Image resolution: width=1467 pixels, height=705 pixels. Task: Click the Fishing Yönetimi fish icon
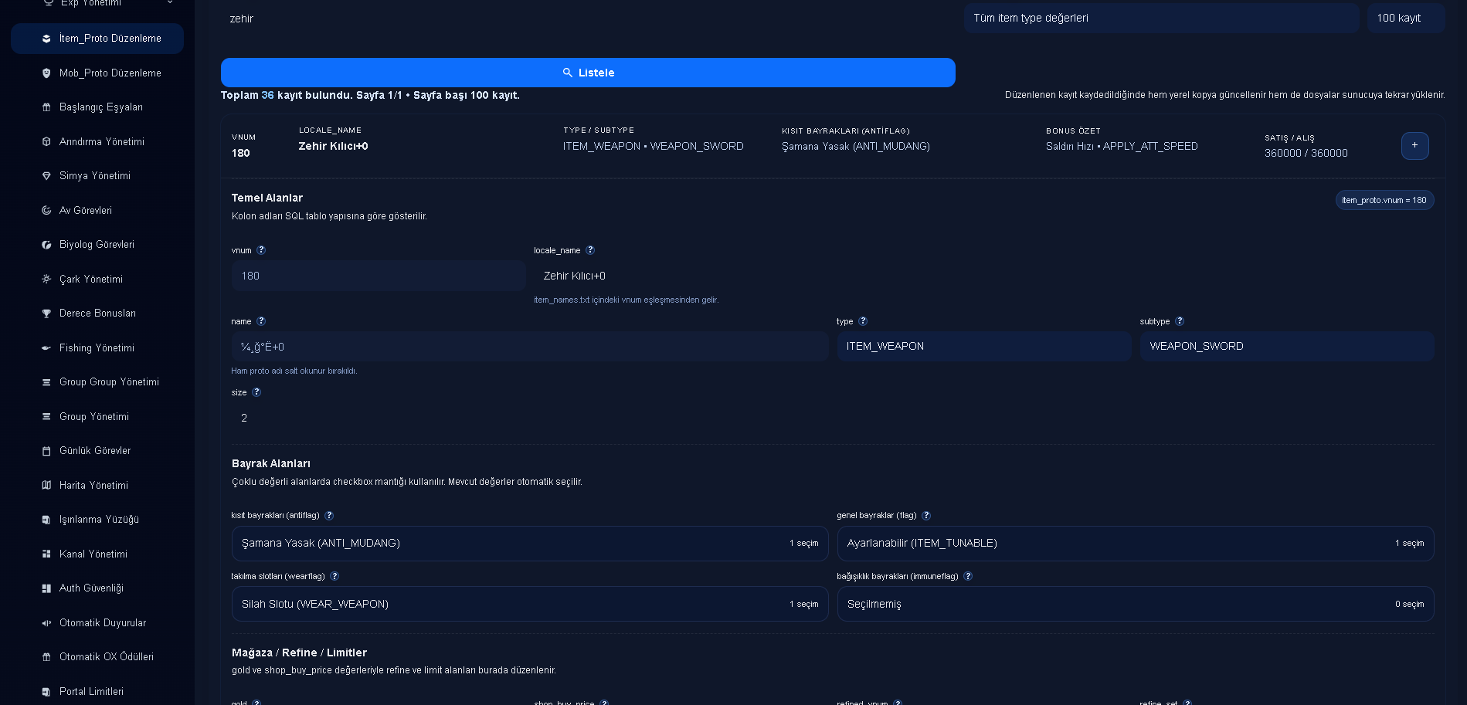tap(46, 348)
